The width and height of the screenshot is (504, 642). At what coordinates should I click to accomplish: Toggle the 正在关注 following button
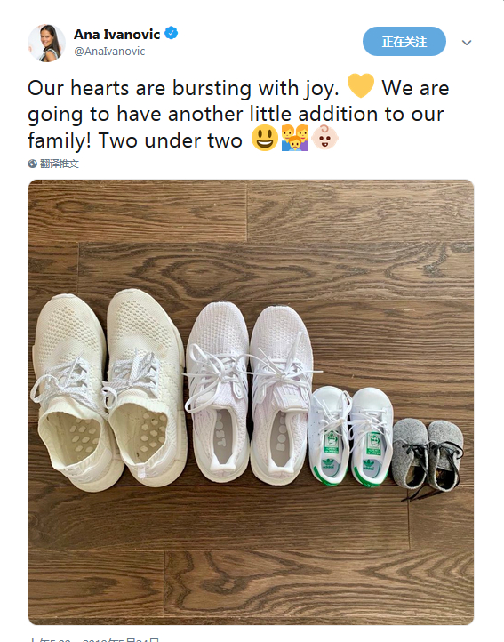(x=404, y=42)
